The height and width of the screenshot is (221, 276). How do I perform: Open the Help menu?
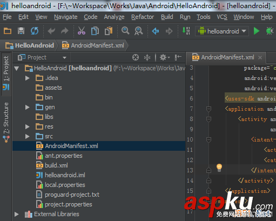point(267,17)
